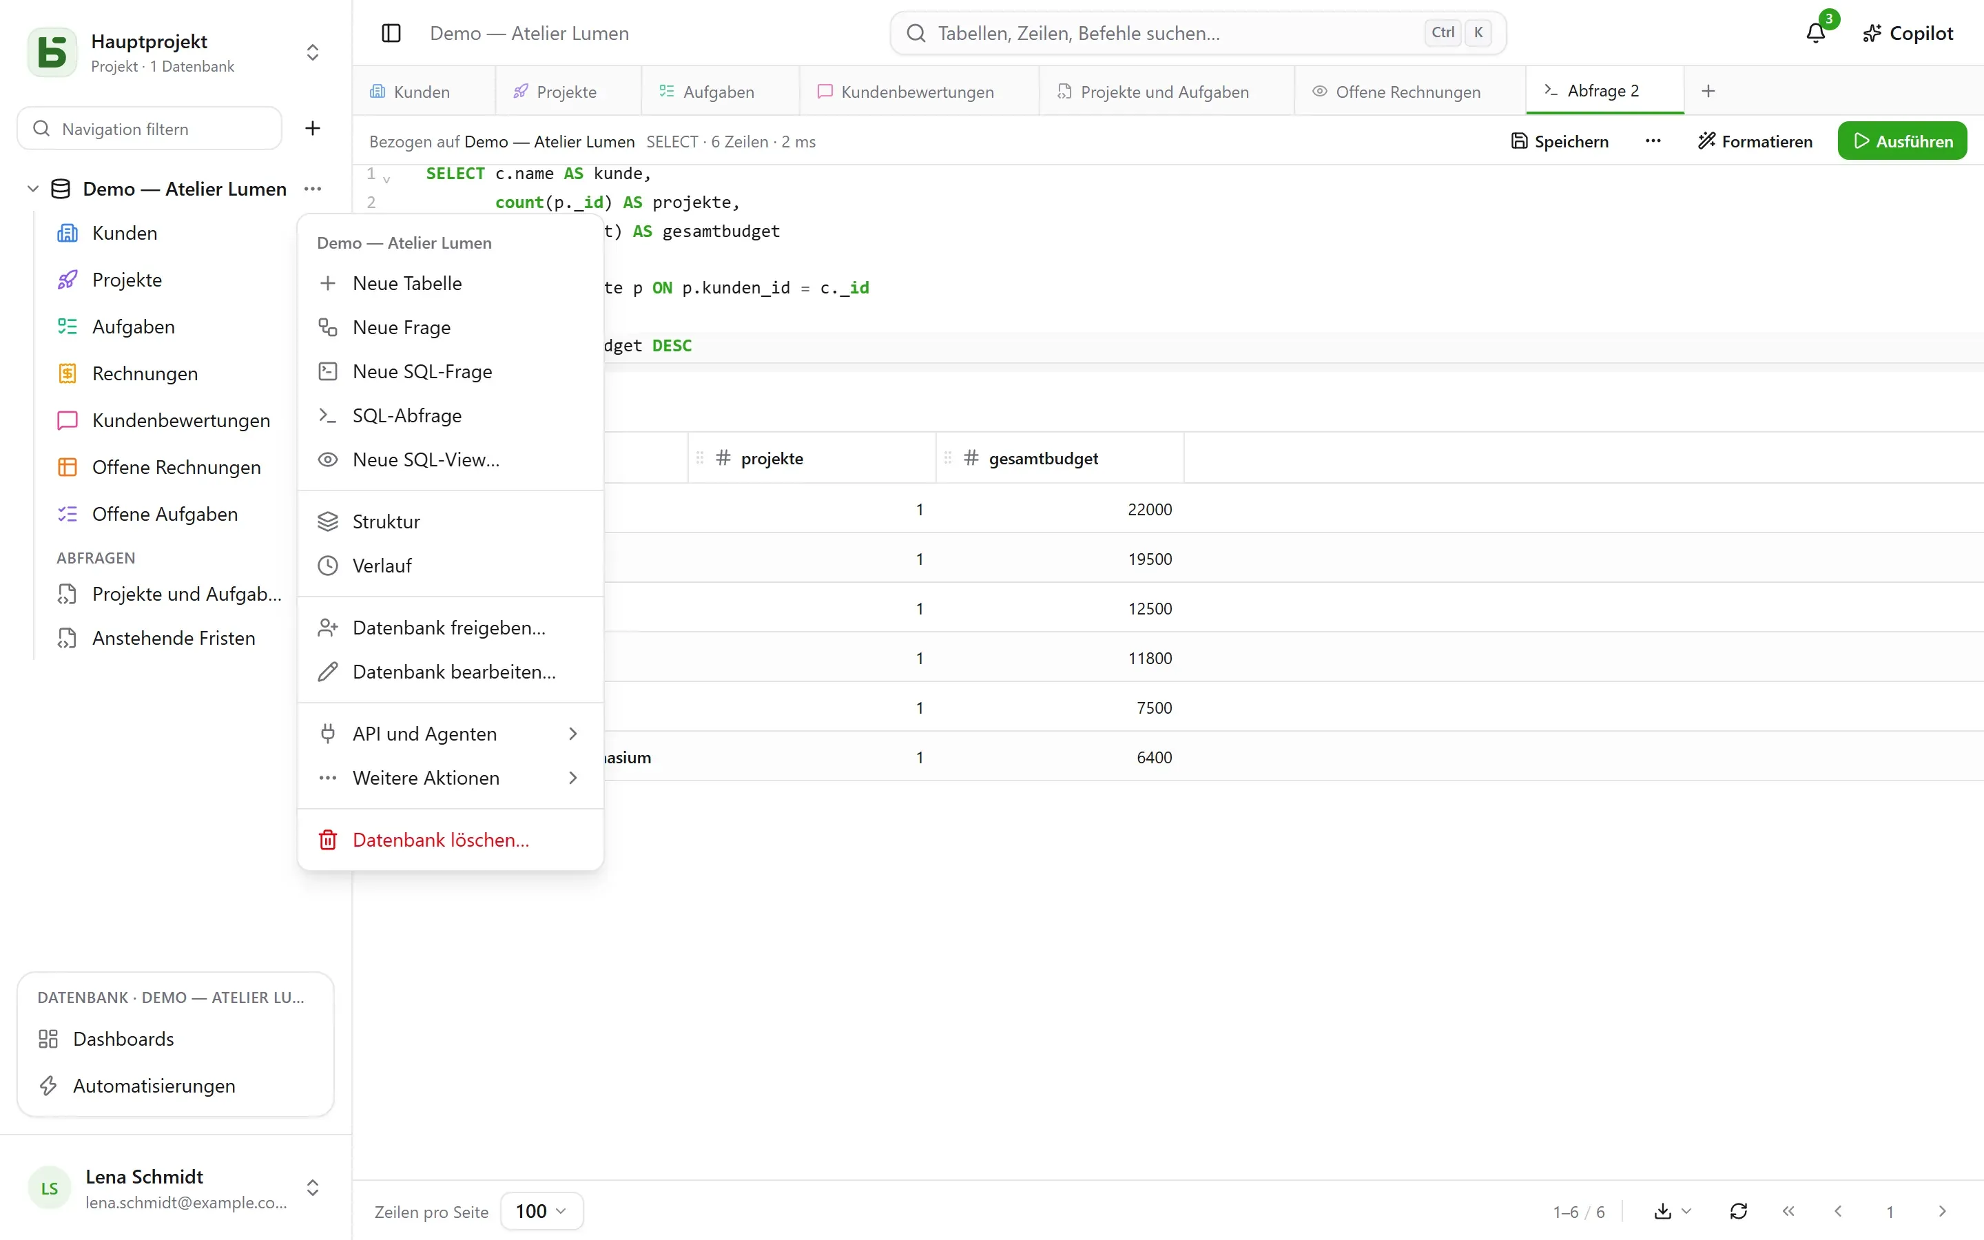Click the plus icon beside Navigation filter

(x=312, y=128)
